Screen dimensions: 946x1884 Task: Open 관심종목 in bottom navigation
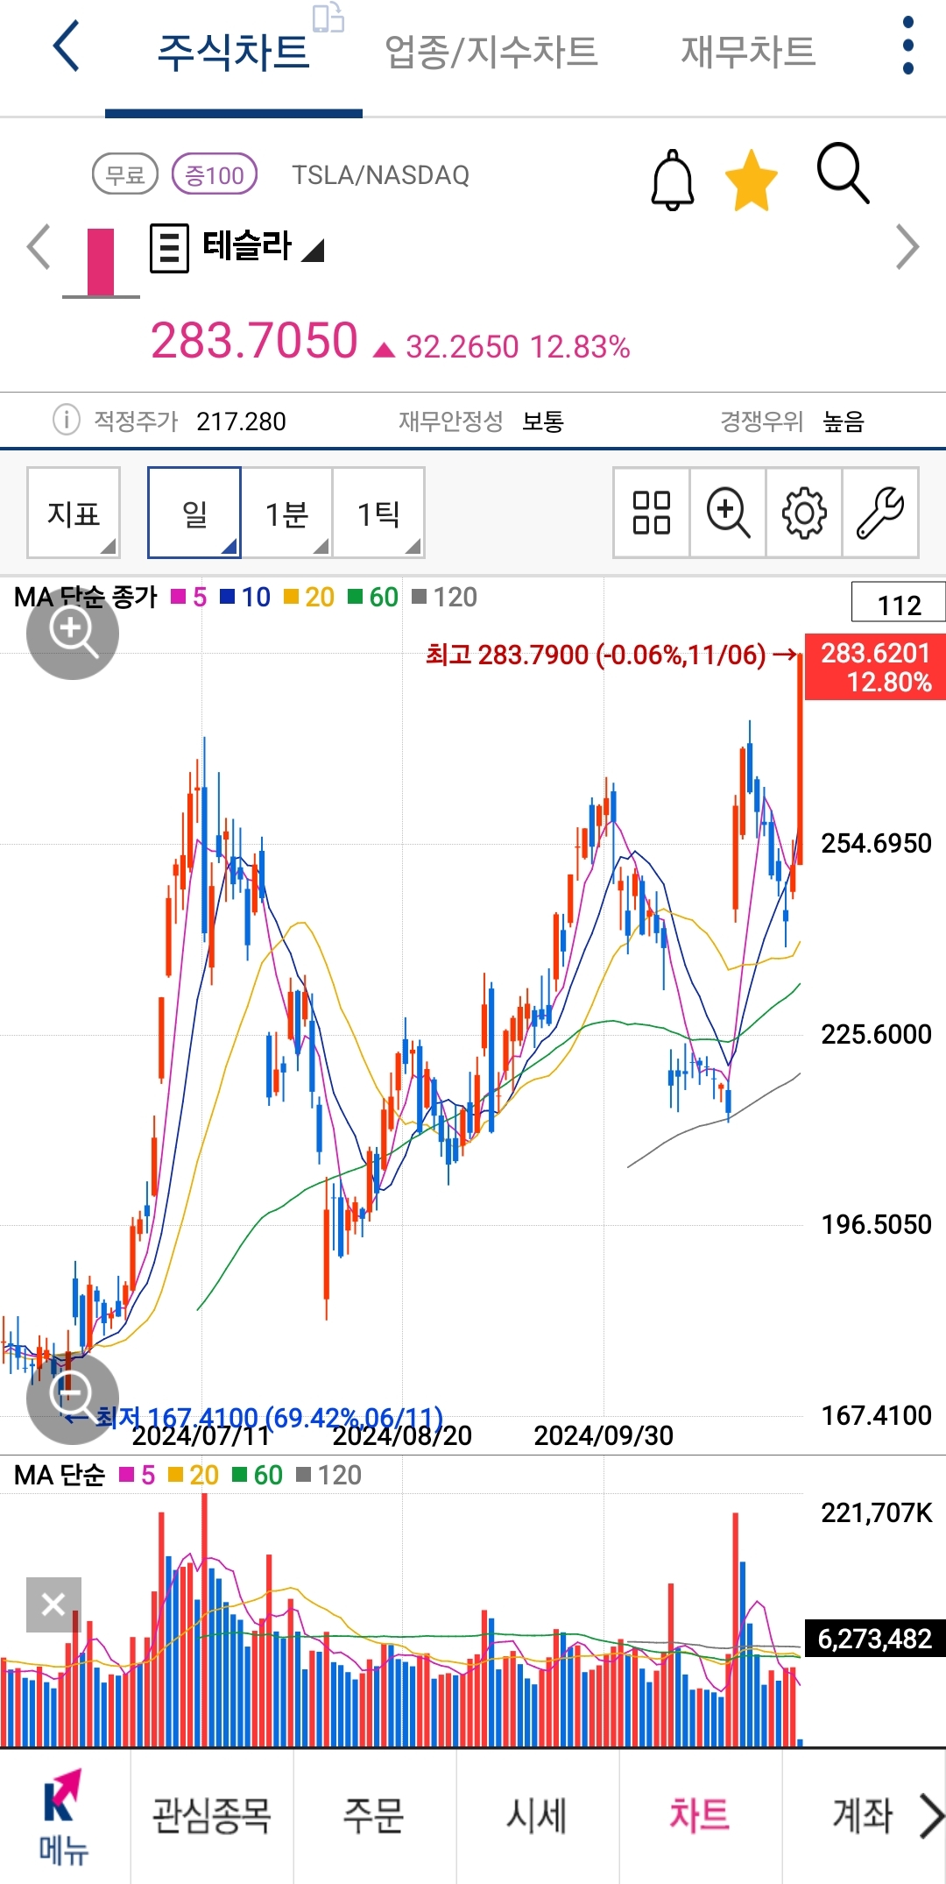tap(212, 1815)
